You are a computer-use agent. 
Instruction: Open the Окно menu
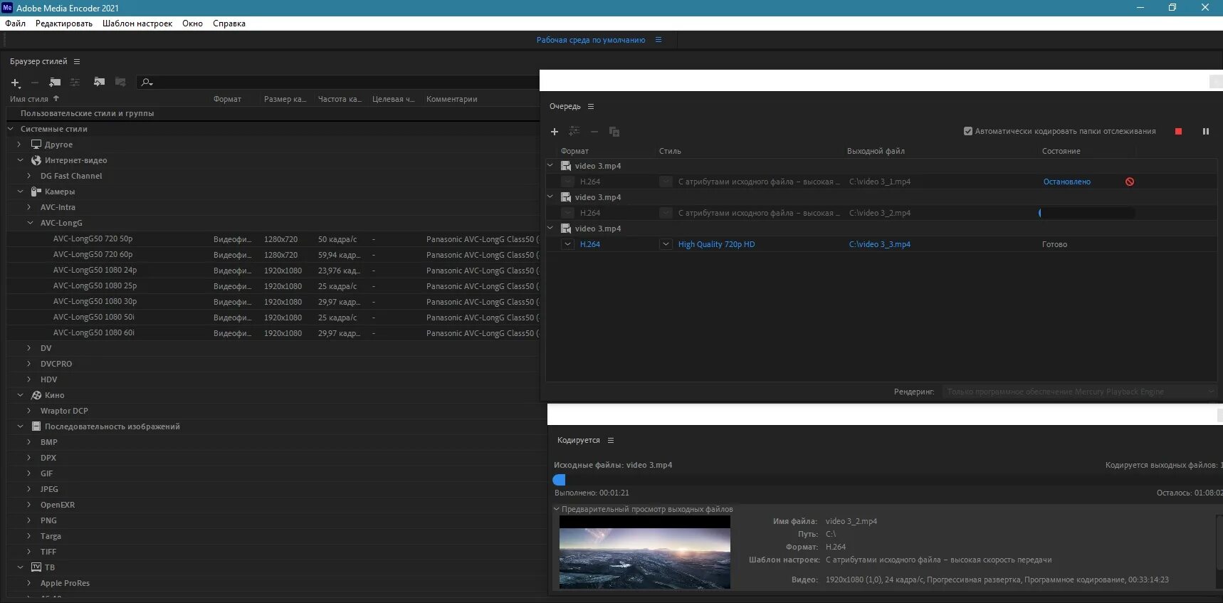(192, 23)
